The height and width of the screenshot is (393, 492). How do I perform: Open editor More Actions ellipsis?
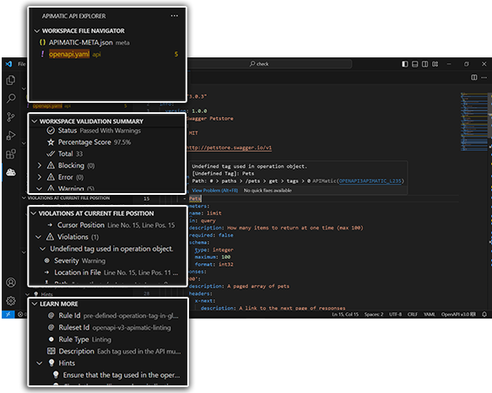[484, 78]
